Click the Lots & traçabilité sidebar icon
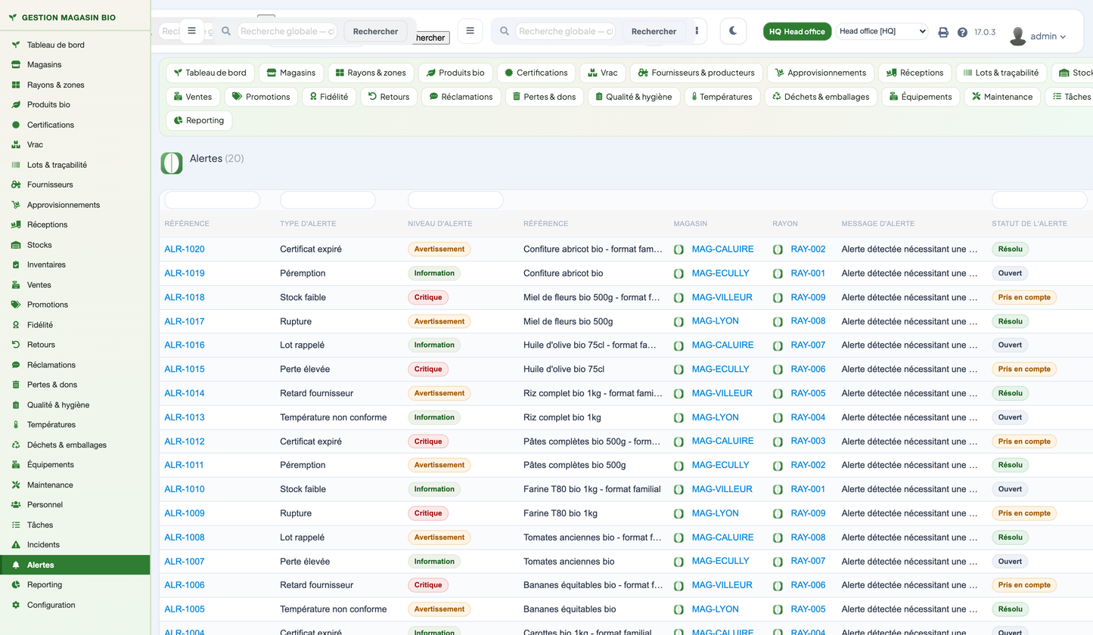This screenshot has height=635, width=1093. pos(16,165)
